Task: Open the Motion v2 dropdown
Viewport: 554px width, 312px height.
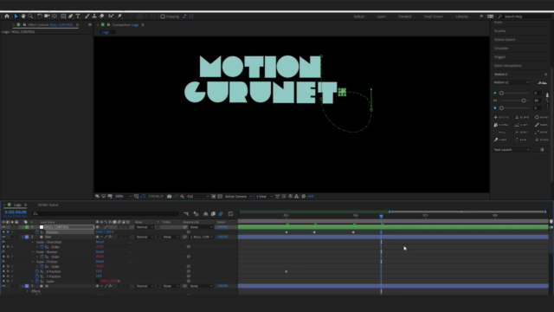Action: [512, 82]
